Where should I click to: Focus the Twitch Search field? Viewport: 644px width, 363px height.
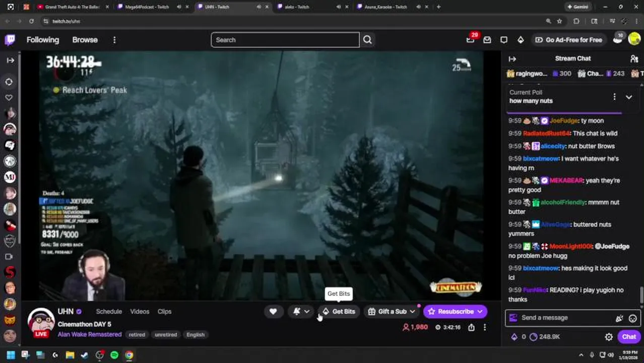[285, 40]
